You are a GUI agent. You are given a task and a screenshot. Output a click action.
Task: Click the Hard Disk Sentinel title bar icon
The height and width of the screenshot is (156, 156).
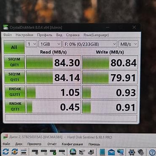click(5, 137)
